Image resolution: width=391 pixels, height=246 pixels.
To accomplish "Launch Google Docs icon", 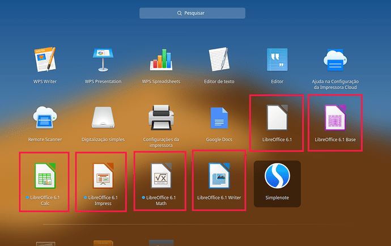I will click(219, 118).
